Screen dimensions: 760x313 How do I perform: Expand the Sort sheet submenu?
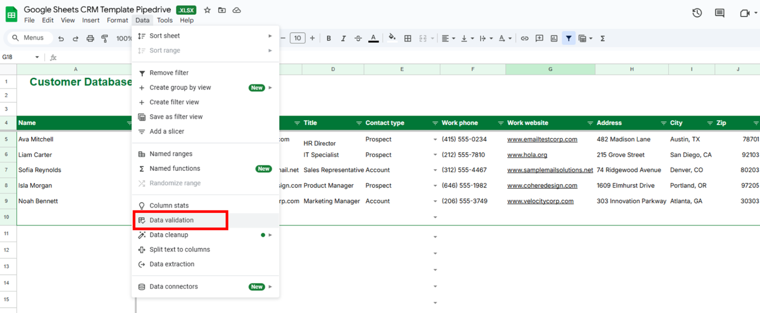point(205,36)
